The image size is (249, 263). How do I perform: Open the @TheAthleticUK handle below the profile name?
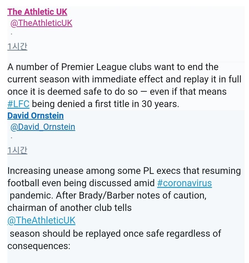point(41,23)
